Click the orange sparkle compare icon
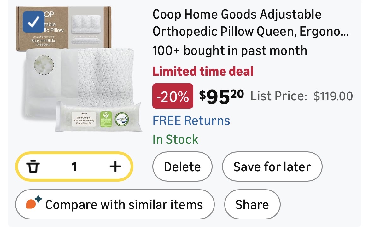Image resolution: width=369 pixels, height=228 pixels. coord(34,203)
